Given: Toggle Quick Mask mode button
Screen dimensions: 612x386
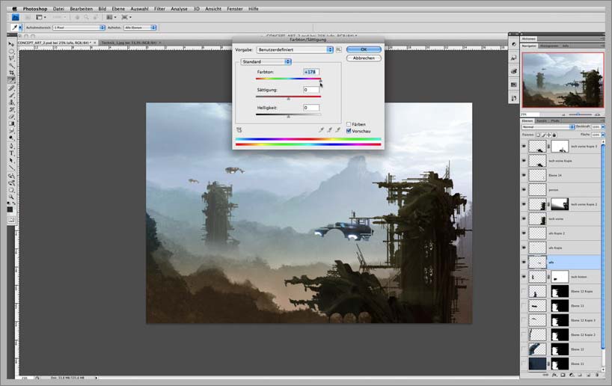Looking at the screenshot, I should (11, 220).
